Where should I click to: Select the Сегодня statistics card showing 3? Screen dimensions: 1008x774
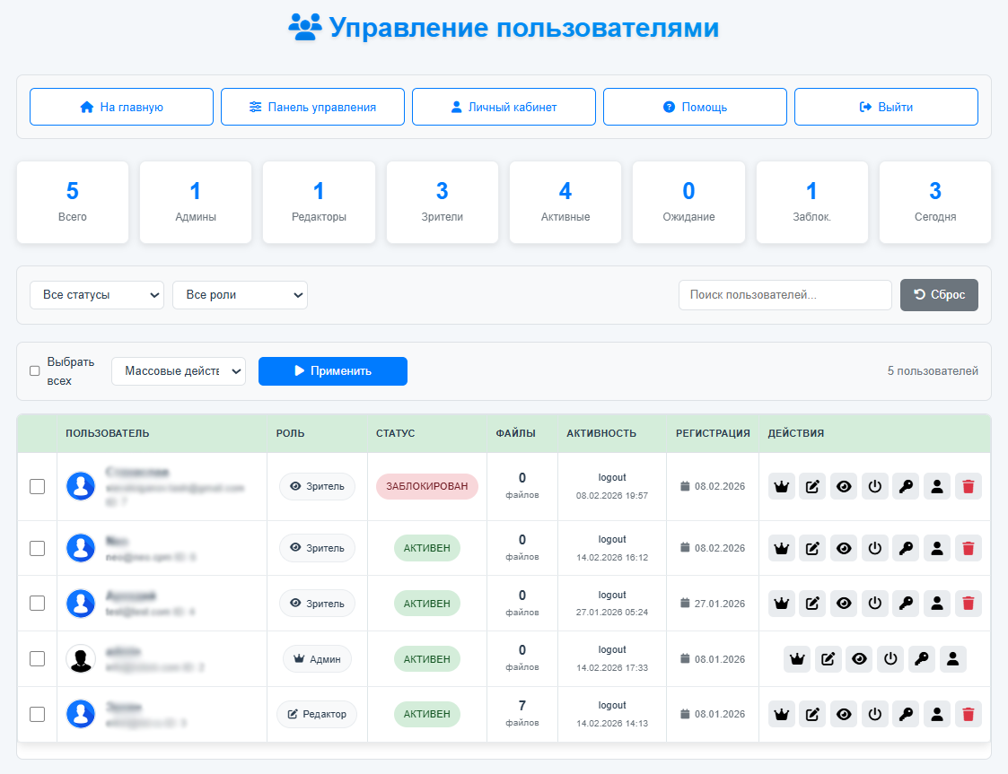click(x=935, y=202)
